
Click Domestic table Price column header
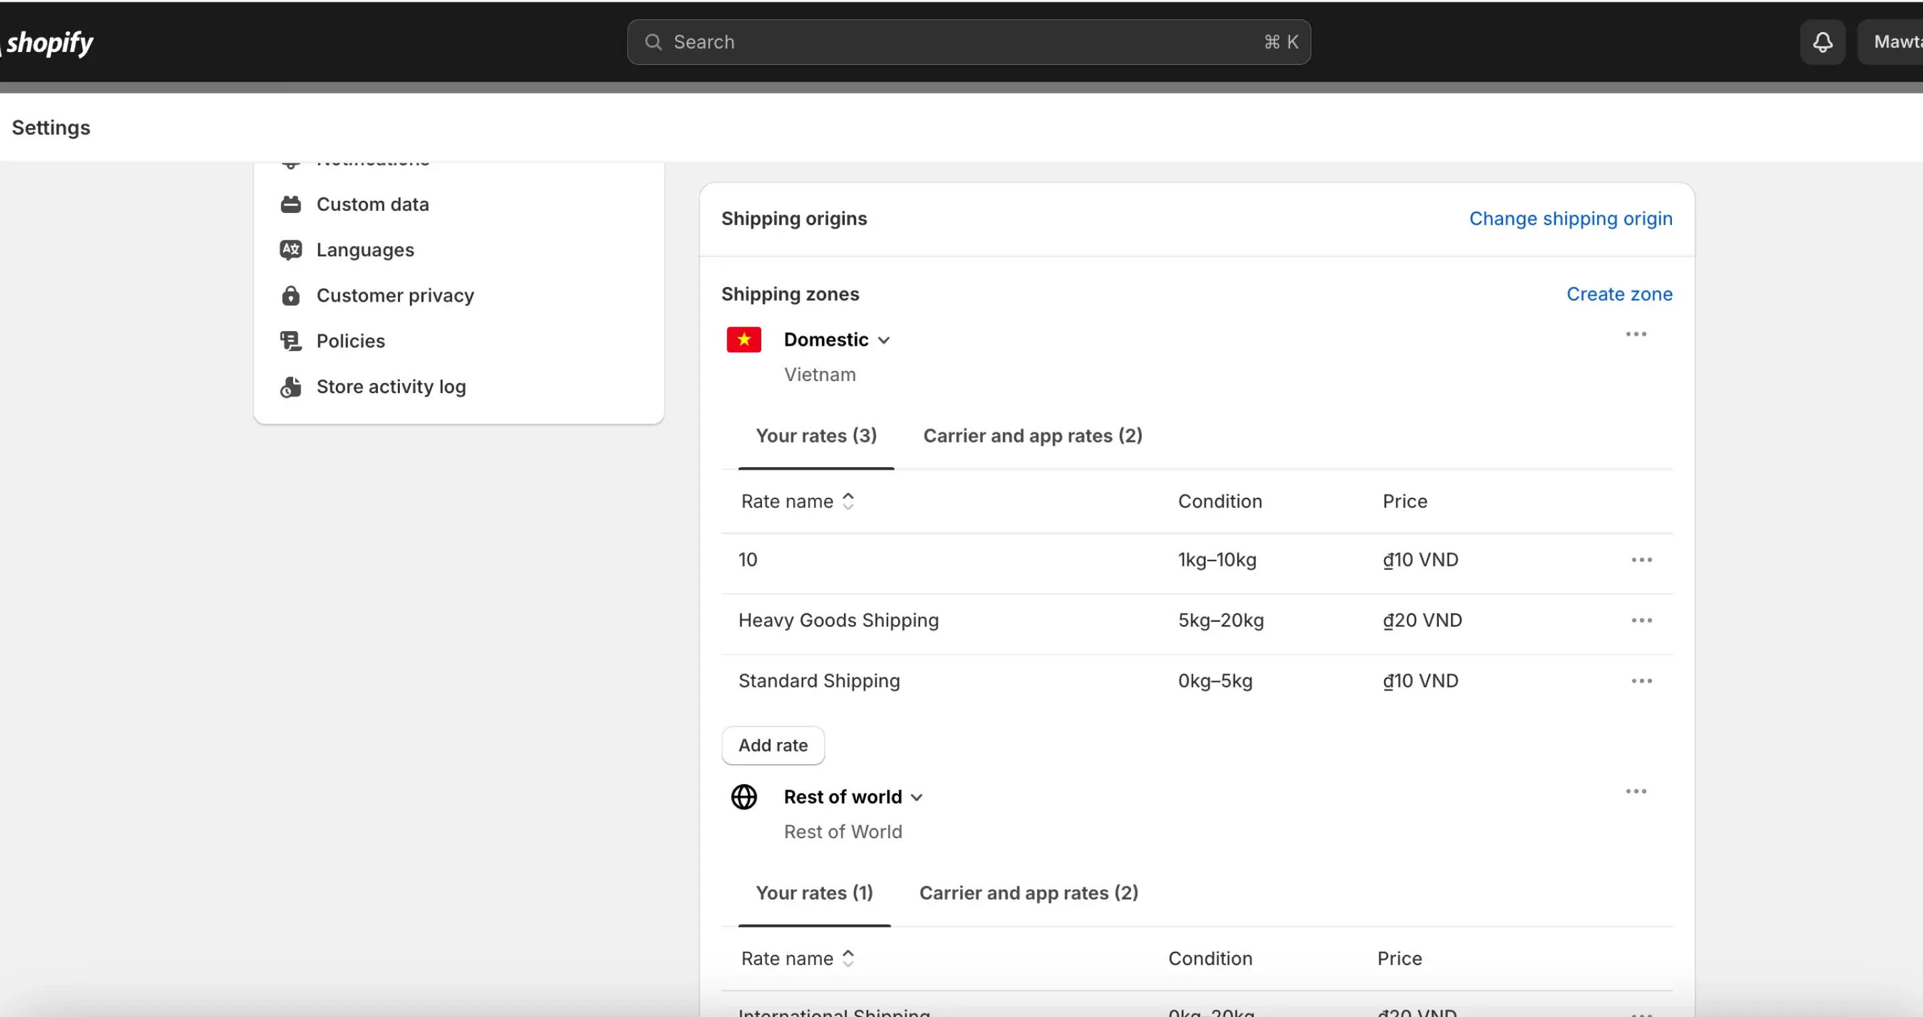(x=1404, y=501)
